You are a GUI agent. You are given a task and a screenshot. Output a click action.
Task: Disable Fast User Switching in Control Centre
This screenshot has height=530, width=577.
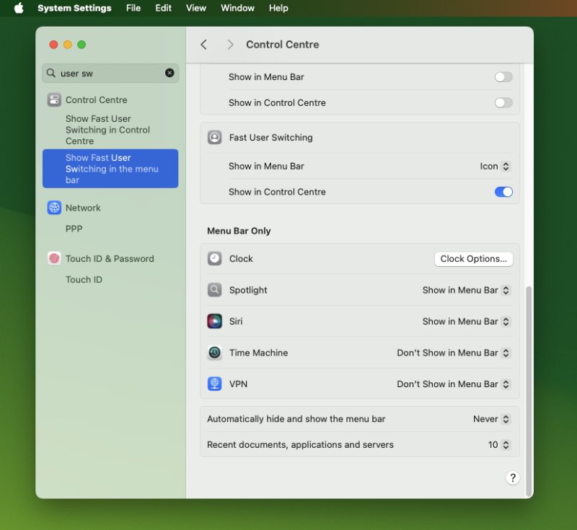[x=503, y=192]
